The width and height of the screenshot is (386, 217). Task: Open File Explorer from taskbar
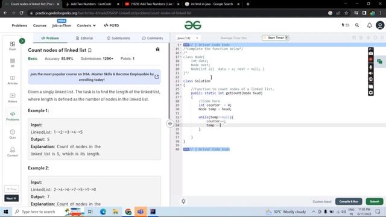(115, 212)
